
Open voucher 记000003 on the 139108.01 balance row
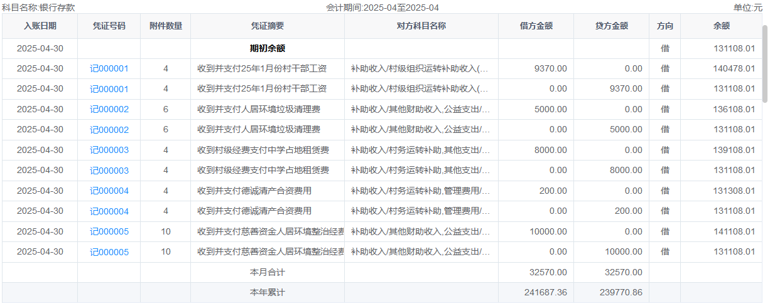(109, 150)
